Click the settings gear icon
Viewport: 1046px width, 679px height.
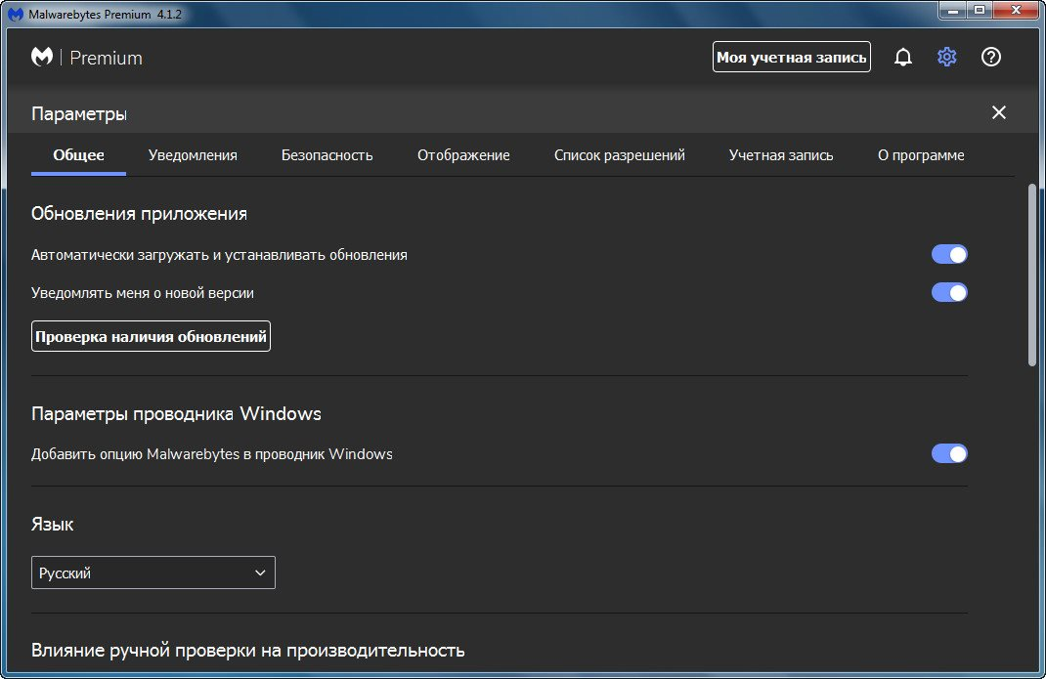[x=946, y=58]
